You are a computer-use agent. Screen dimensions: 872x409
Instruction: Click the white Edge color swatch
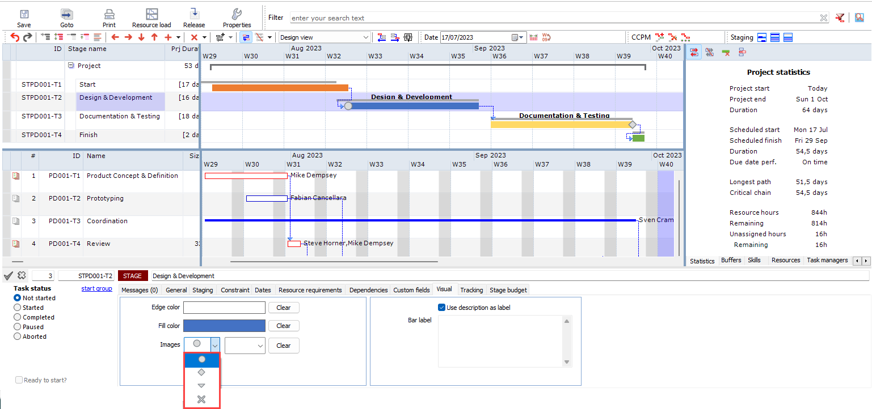pos(224,308)
